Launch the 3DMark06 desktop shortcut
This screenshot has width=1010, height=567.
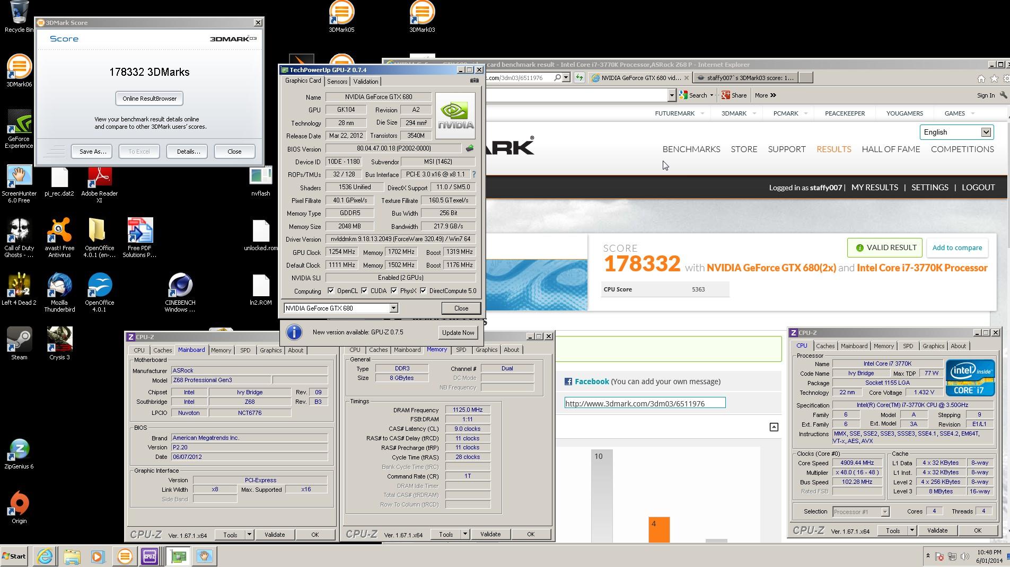click(19, 70)
